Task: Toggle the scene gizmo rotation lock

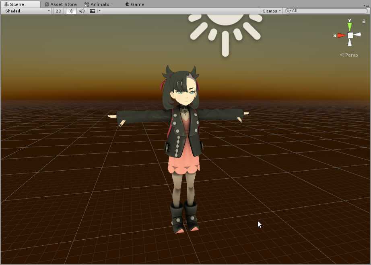Action: [364, 21]
